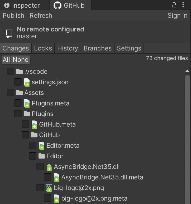The height and width of the screenshot is (204, 191).
Task: Collapse the Editor folder entry
Action: pos(55,156)
